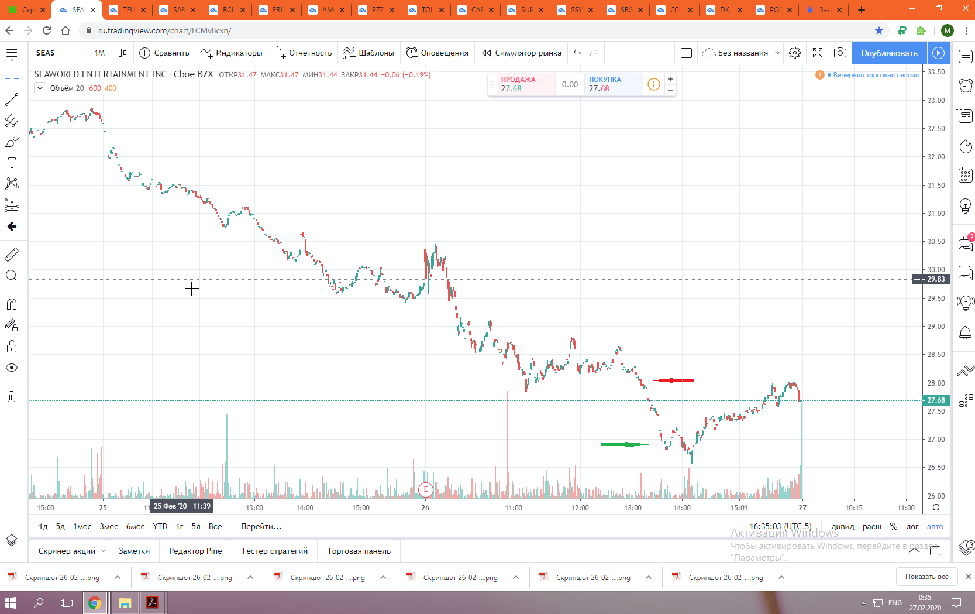Select the 1мес date range

[x=82, y=526]
